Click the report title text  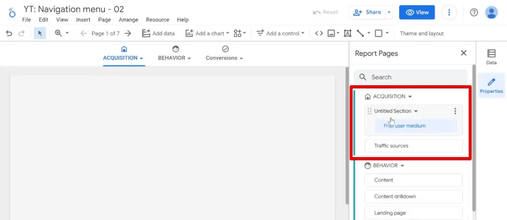74,9
